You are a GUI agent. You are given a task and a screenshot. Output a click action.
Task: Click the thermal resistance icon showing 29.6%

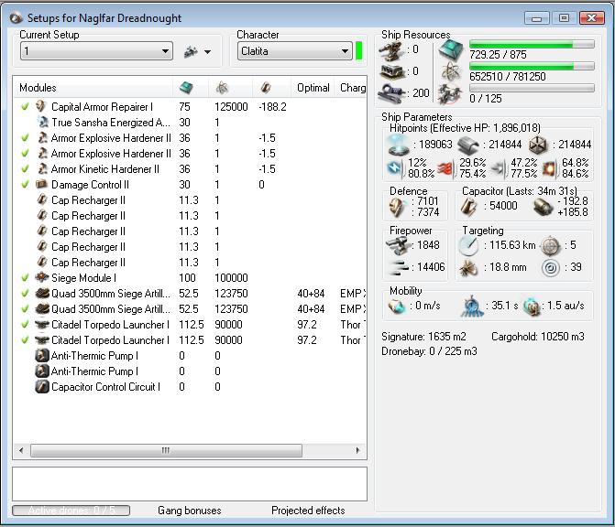(446, 168)
